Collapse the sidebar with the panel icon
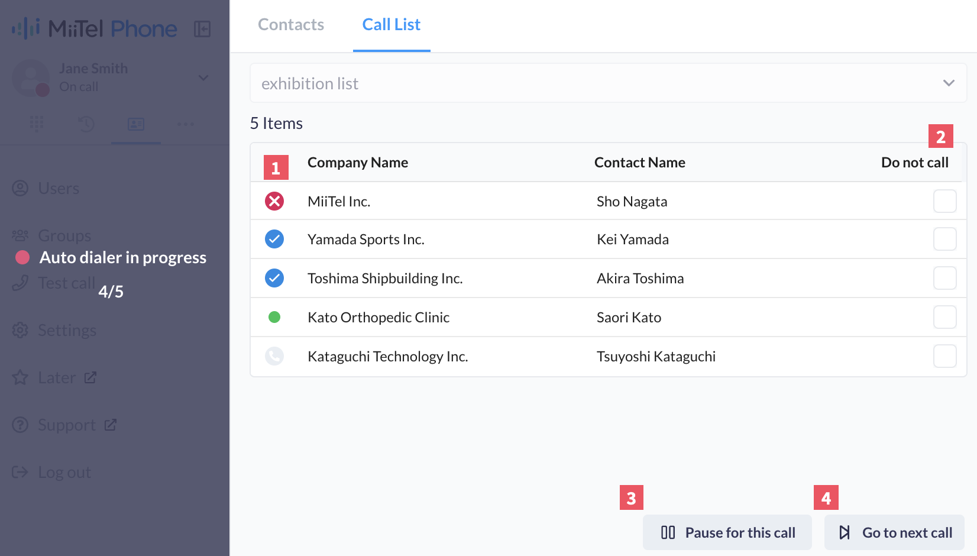 [x=202, y=28]
